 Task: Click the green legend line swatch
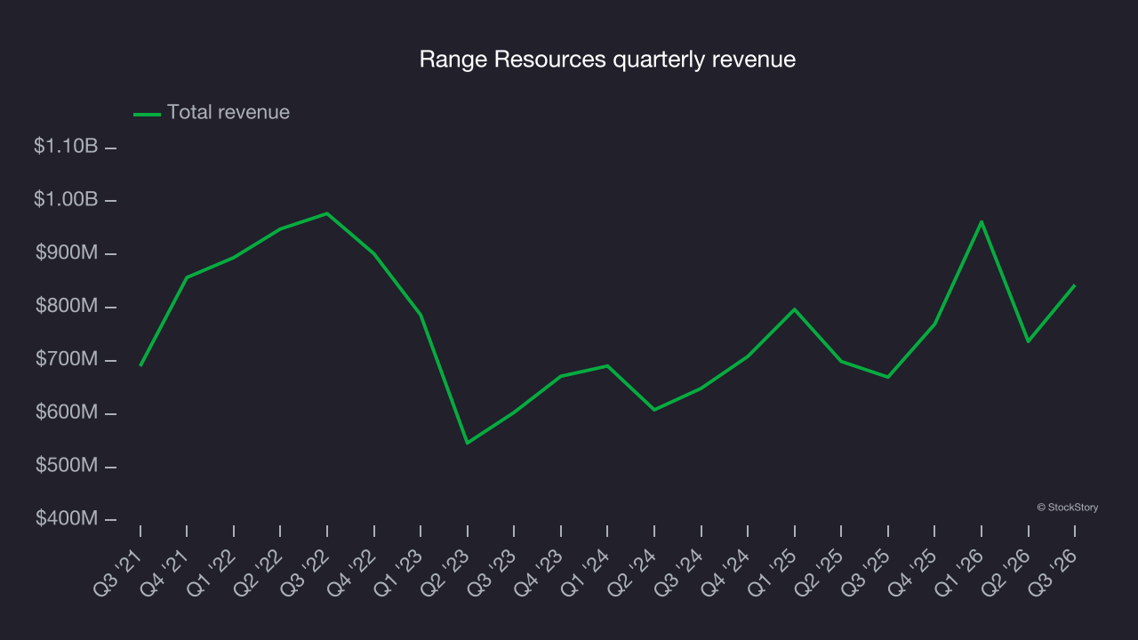point(147,114)
